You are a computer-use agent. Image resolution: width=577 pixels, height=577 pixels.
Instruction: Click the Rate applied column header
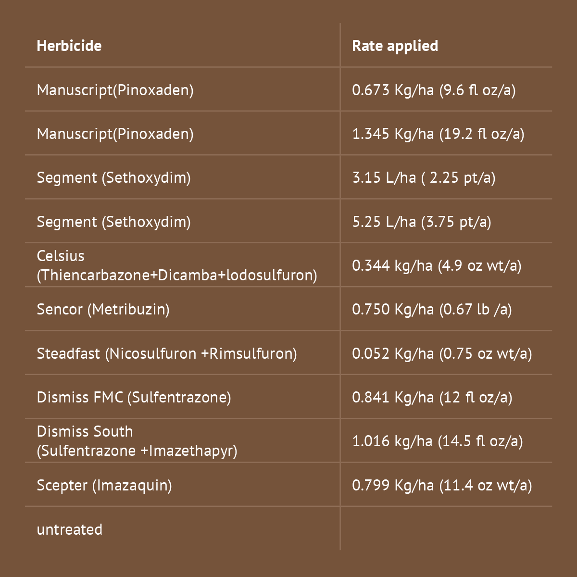(x=395, y=46)
